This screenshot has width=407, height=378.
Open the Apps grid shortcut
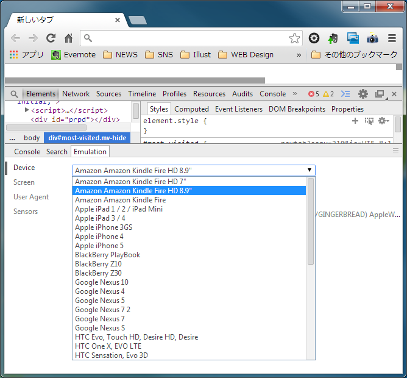point(26,54)
